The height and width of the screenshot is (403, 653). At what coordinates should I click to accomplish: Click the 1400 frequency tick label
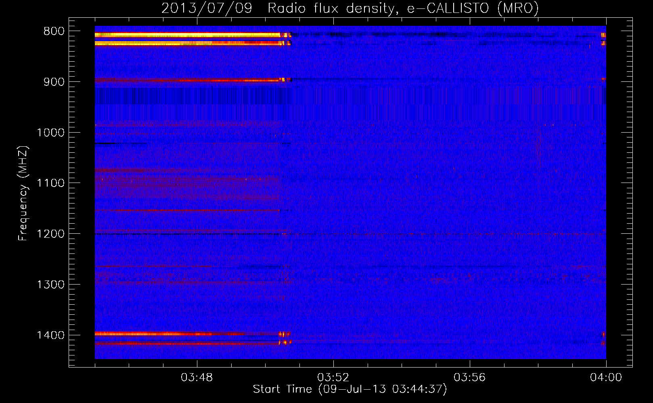(x=50, y=335)
